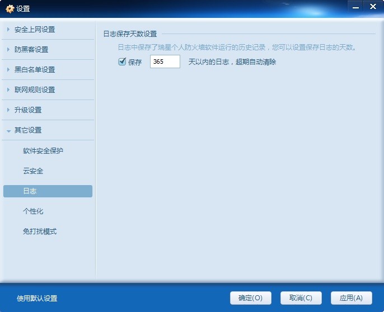Minimize the 设置 window
Image resolution: width=384 pixels, height=312 pixels.
[355, 7]
